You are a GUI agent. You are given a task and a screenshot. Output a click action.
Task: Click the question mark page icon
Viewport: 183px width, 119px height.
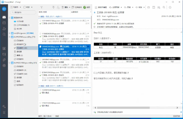[x=154, y=7]
